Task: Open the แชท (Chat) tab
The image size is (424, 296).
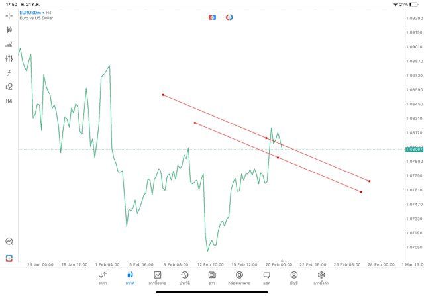Action: pyautogui.click(x=266, y=278)
